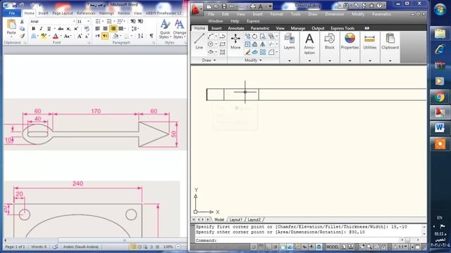This screenshot has width=451, height=253.
Task: Open the Express Tools ribbon tab
Action: (x=342, y=28)
